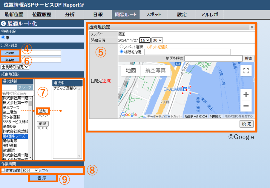The height and width of the screenshot is (188, 270).
Task: Zoom out the map with minus button
Action: [246, 106]
